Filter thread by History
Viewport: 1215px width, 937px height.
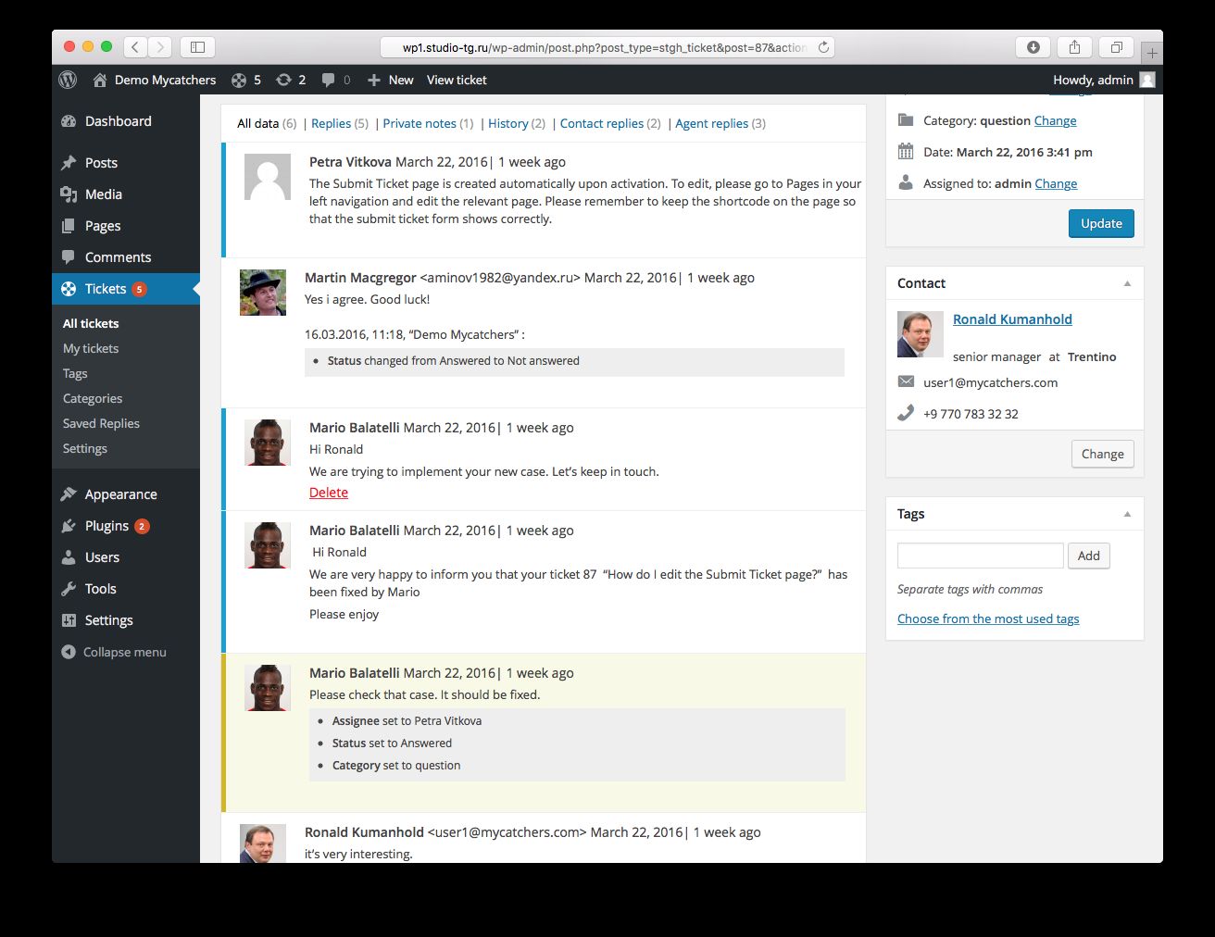(x=517, y=123)
